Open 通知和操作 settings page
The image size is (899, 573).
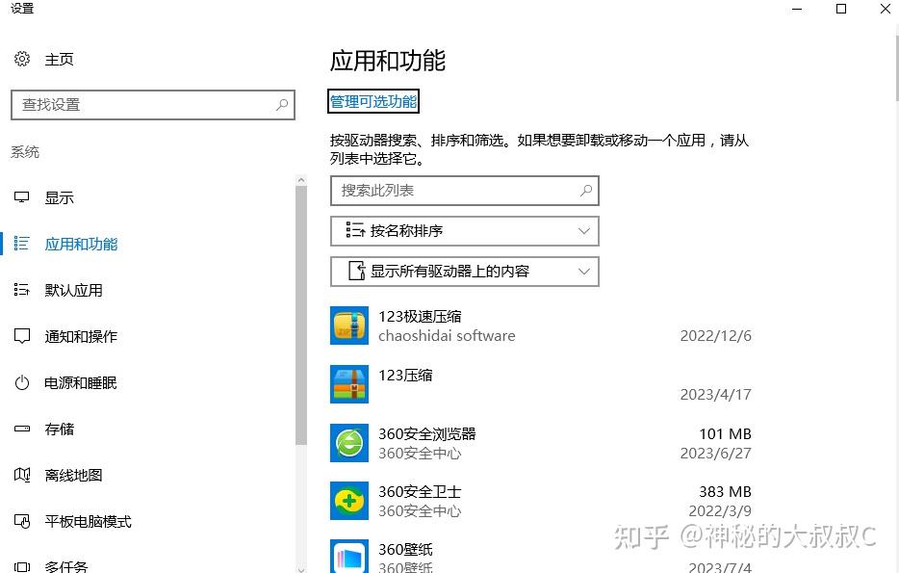tap(81, 336)
